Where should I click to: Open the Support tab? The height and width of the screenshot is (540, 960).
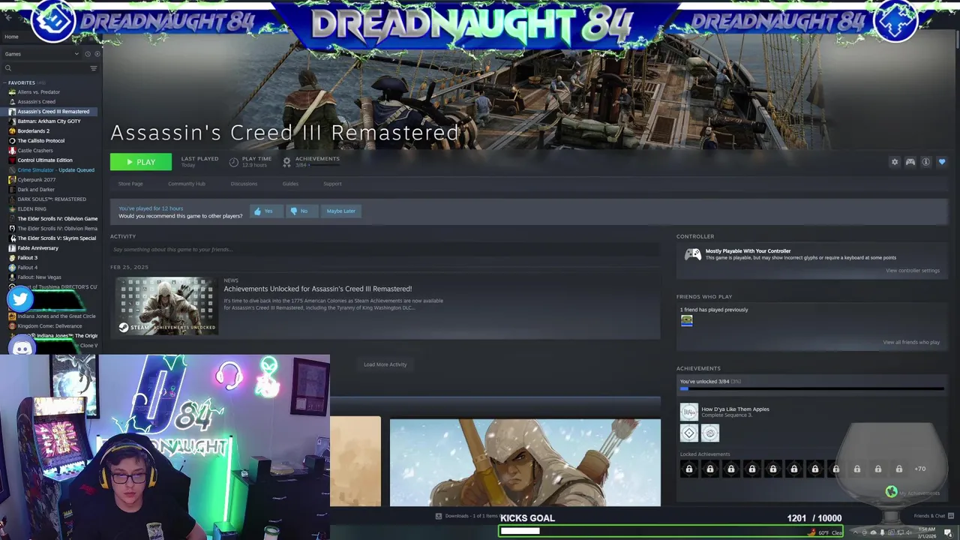pyautogui.click(x=332, y=184)
